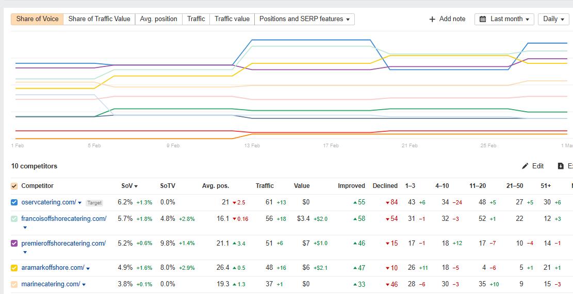Toggle the francoisoffshorecatering.com checkbox

coord(14,219)
